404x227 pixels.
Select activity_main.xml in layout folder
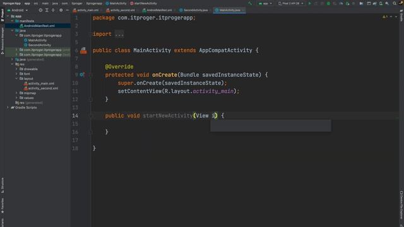click(41, 83)
